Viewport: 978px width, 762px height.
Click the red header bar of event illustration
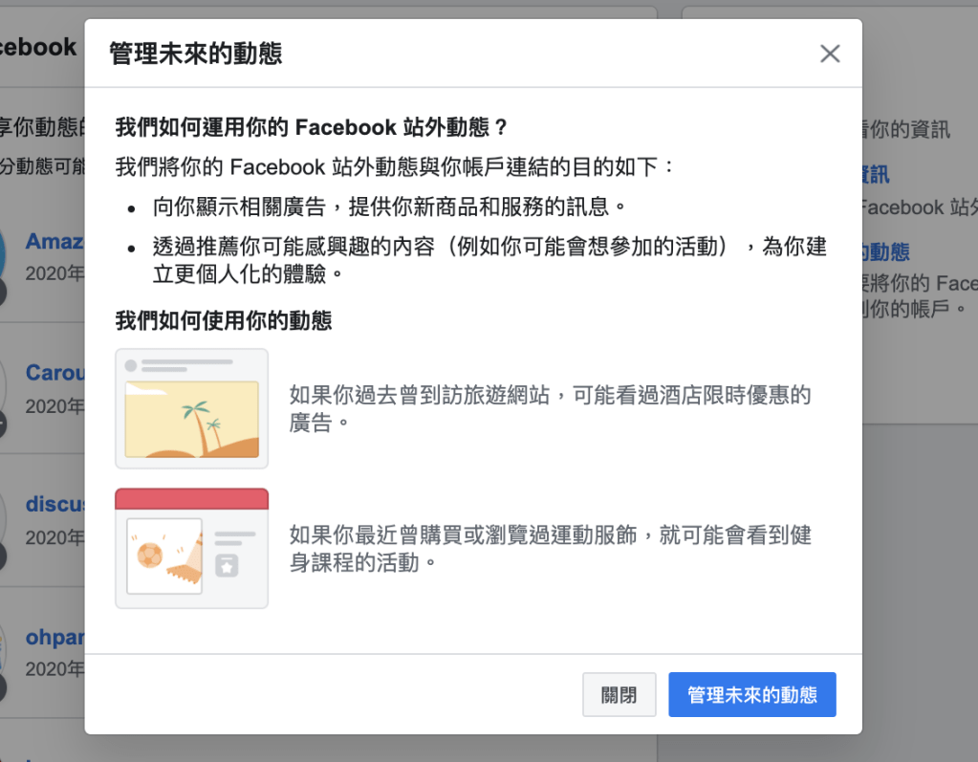point(191,499)
